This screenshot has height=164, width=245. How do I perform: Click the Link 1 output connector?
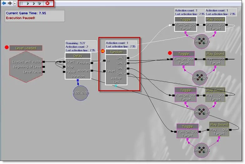(128, 58)
